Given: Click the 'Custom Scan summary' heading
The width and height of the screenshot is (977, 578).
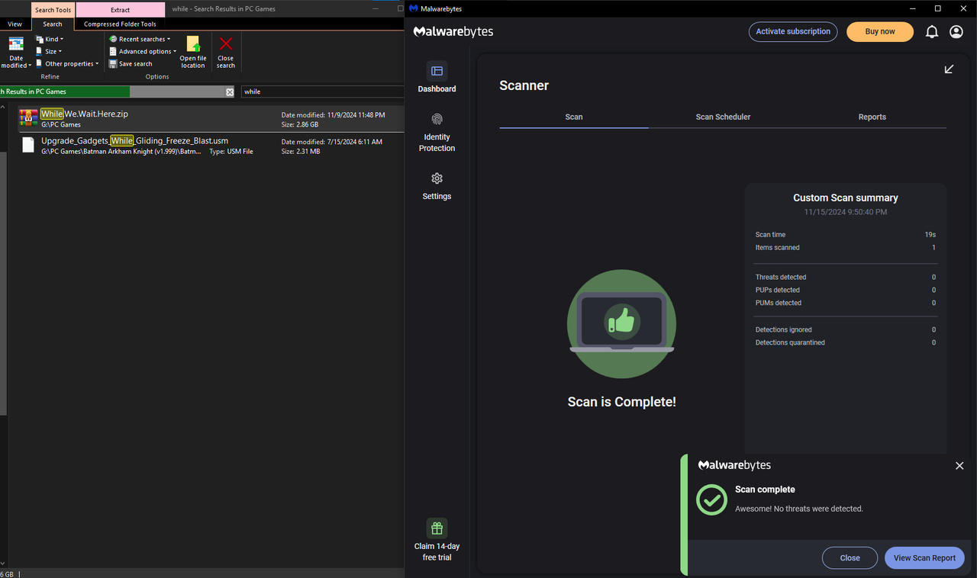Looking at the screenshot, I should 845,197.
